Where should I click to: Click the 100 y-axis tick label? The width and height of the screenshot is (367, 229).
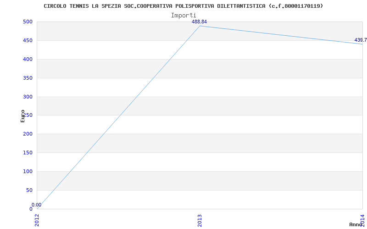click(28, 171)
